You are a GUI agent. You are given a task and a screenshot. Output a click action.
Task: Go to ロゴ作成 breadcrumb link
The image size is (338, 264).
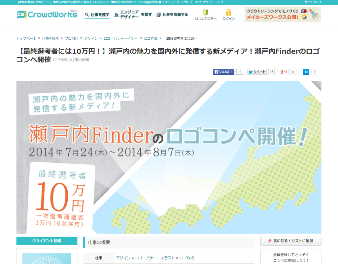tap(151, 38)
